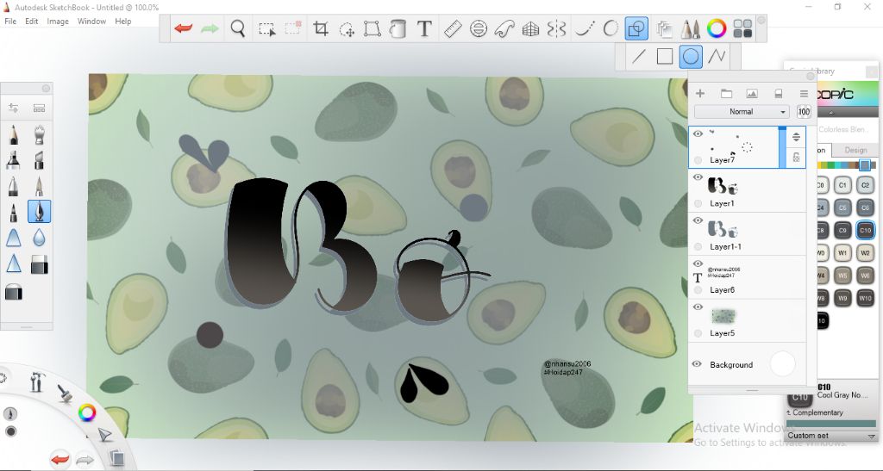This screenshot has height=471, width=883.
Task: Open the Normal blend mode dropdown
Action: click(742, 111)
